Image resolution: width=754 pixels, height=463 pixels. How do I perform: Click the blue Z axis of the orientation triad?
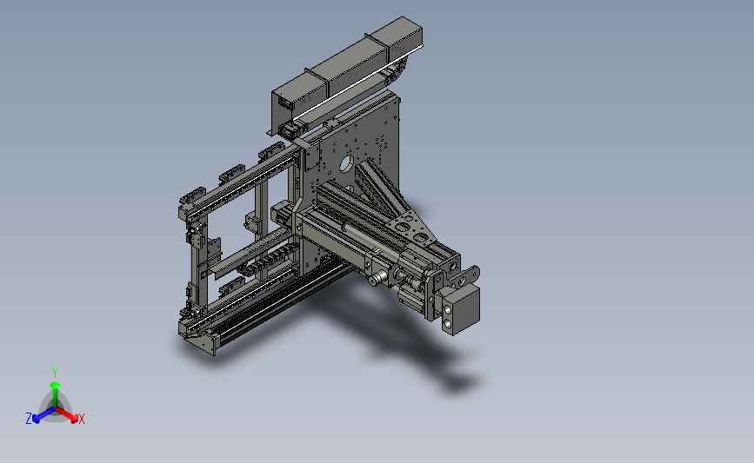click(44, 415)
